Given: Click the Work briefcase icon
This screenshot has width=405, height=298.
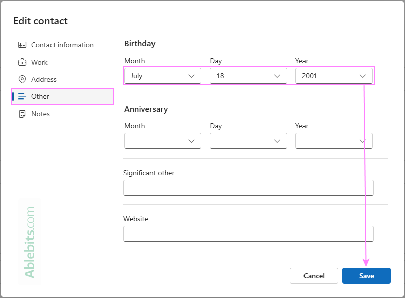Looking at the screenshot, I should [x=22, y=62].
